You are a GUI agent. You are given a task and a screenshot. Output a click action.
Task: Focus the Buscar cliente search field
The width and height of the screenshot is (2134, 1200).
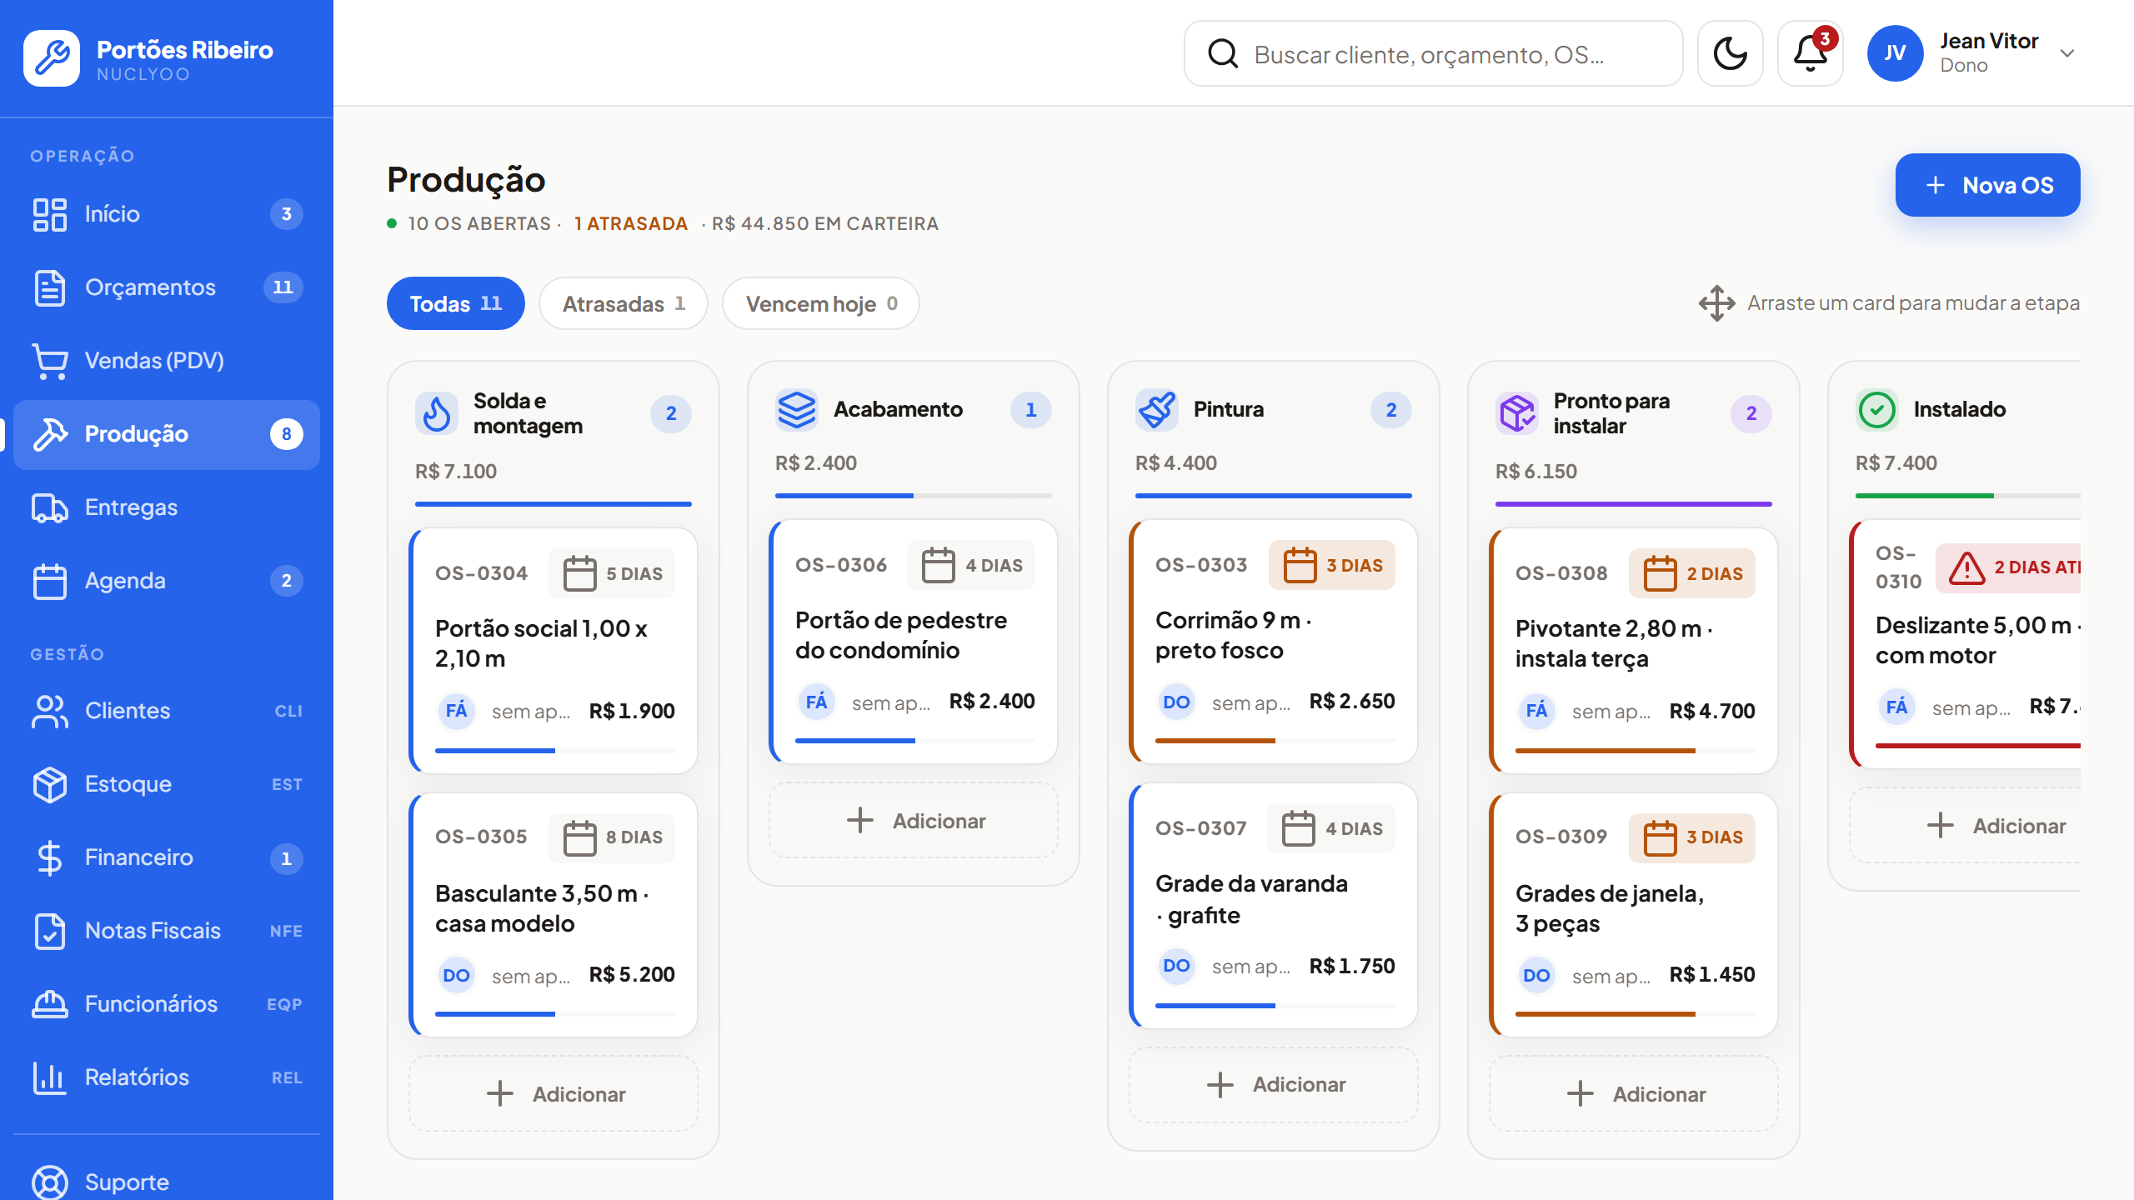(1433, 53)
